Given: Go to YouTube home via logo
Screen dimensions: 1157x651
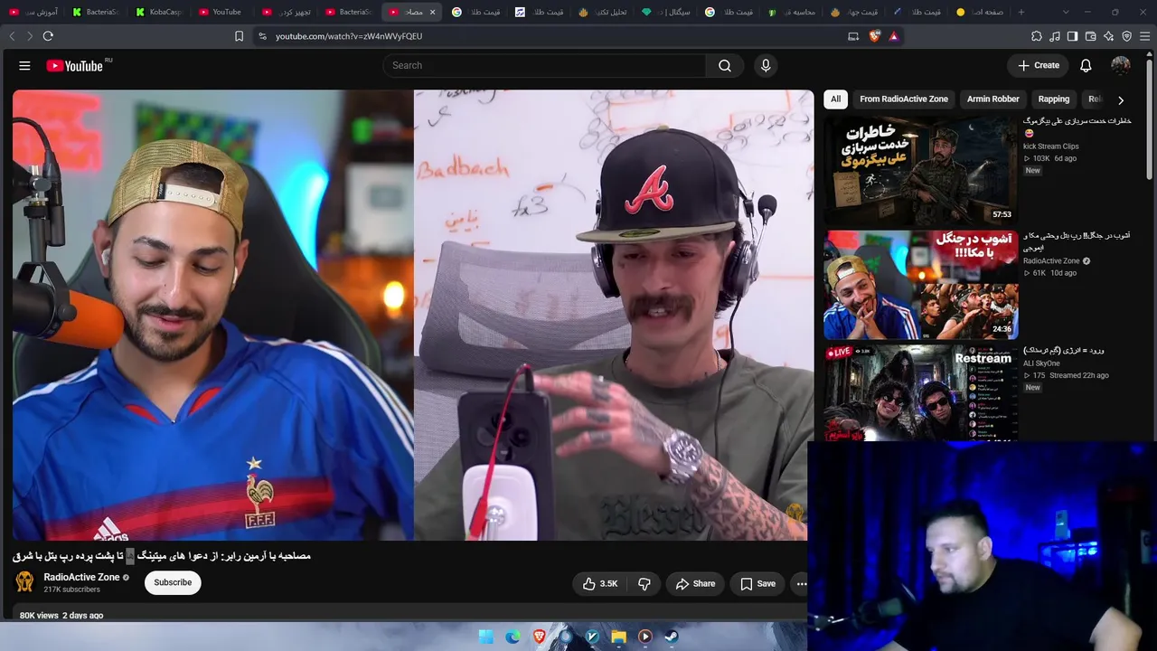Looking at the screenshot, I should pyautogui.click(x=74, y=65).
